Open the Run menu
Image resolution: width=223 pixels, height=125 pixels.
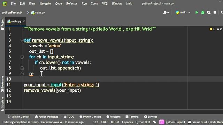84,3
